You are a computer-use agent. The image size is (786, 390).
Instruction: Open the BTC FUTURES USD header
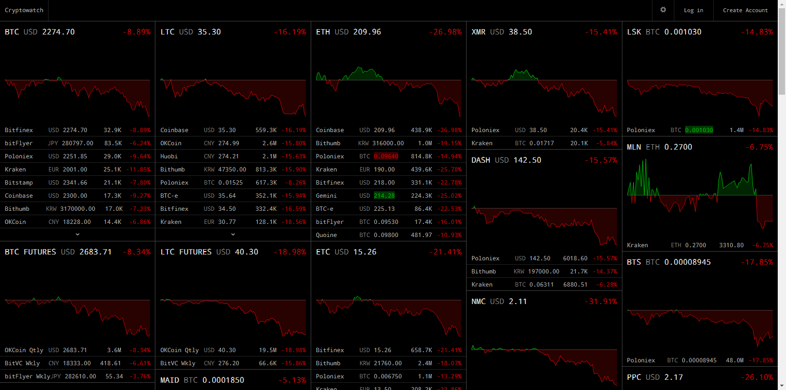click(x=78, y=252)
